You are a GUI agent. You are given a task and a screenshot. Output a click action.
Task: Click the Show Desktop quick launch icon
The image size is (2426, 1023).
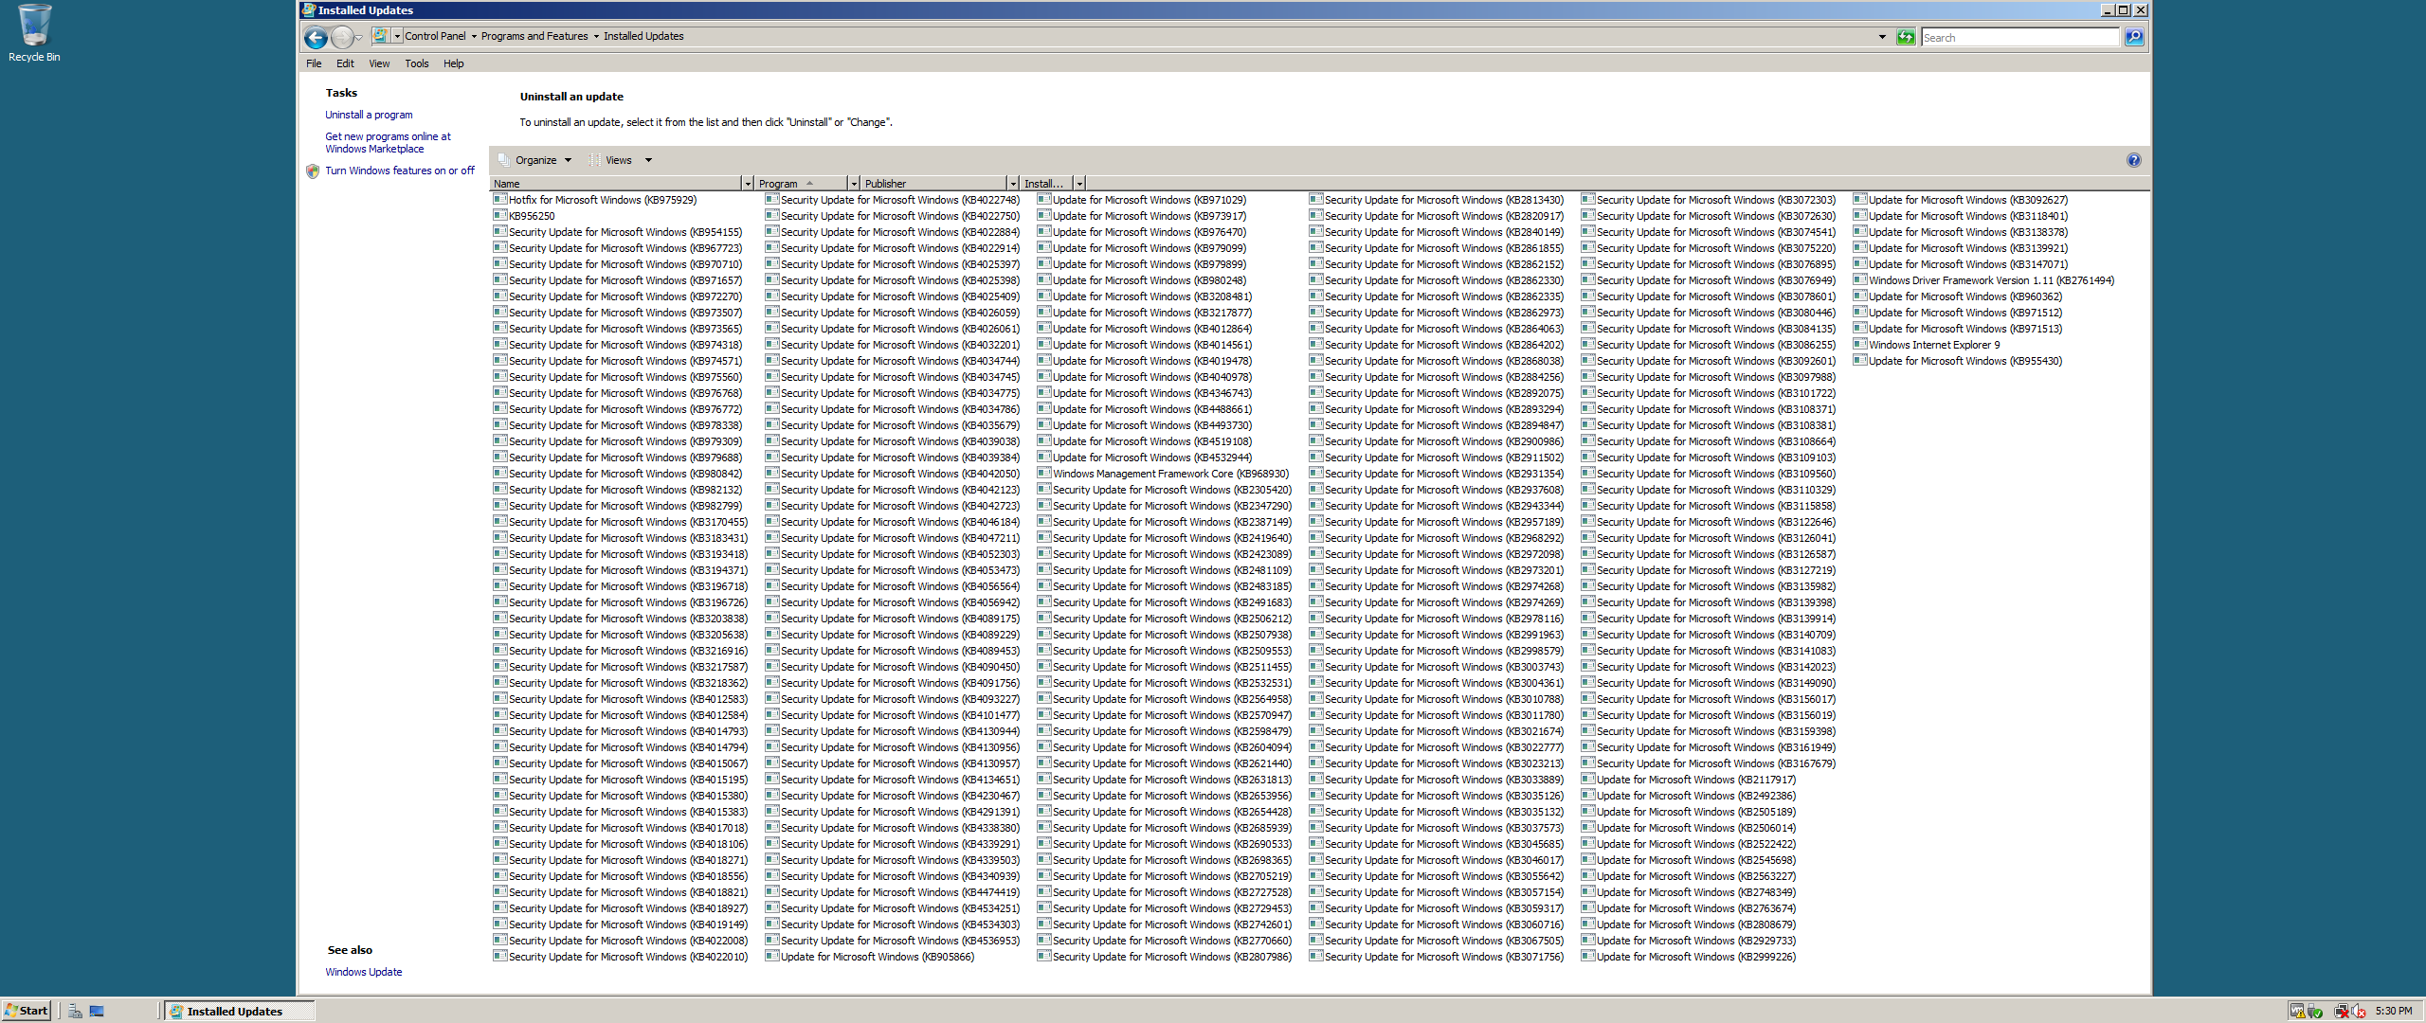(97, 1011)
